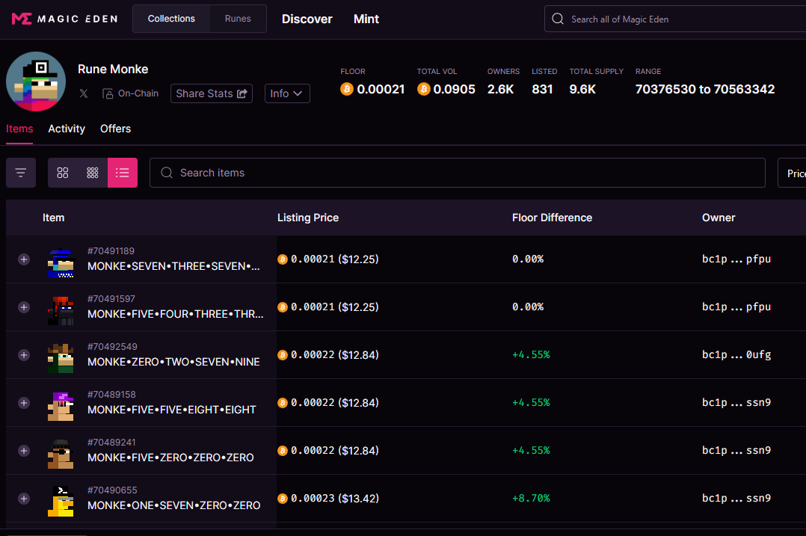
Task: Open thumbnail of MONKE•FIVE•FIVE•EIGHT•EIGHT
Action: [x=61, y=406]
